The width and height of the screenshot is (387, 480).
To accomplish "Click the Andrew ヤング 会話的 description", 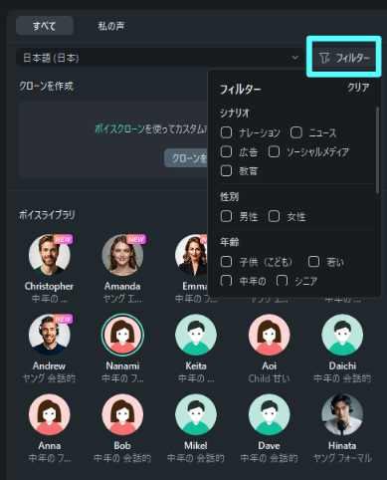I will pos(49,378).
